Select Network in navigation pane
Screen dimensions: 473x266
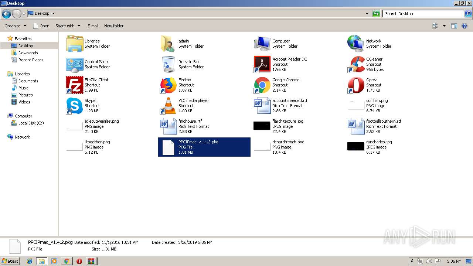click(x=22, y=137)
